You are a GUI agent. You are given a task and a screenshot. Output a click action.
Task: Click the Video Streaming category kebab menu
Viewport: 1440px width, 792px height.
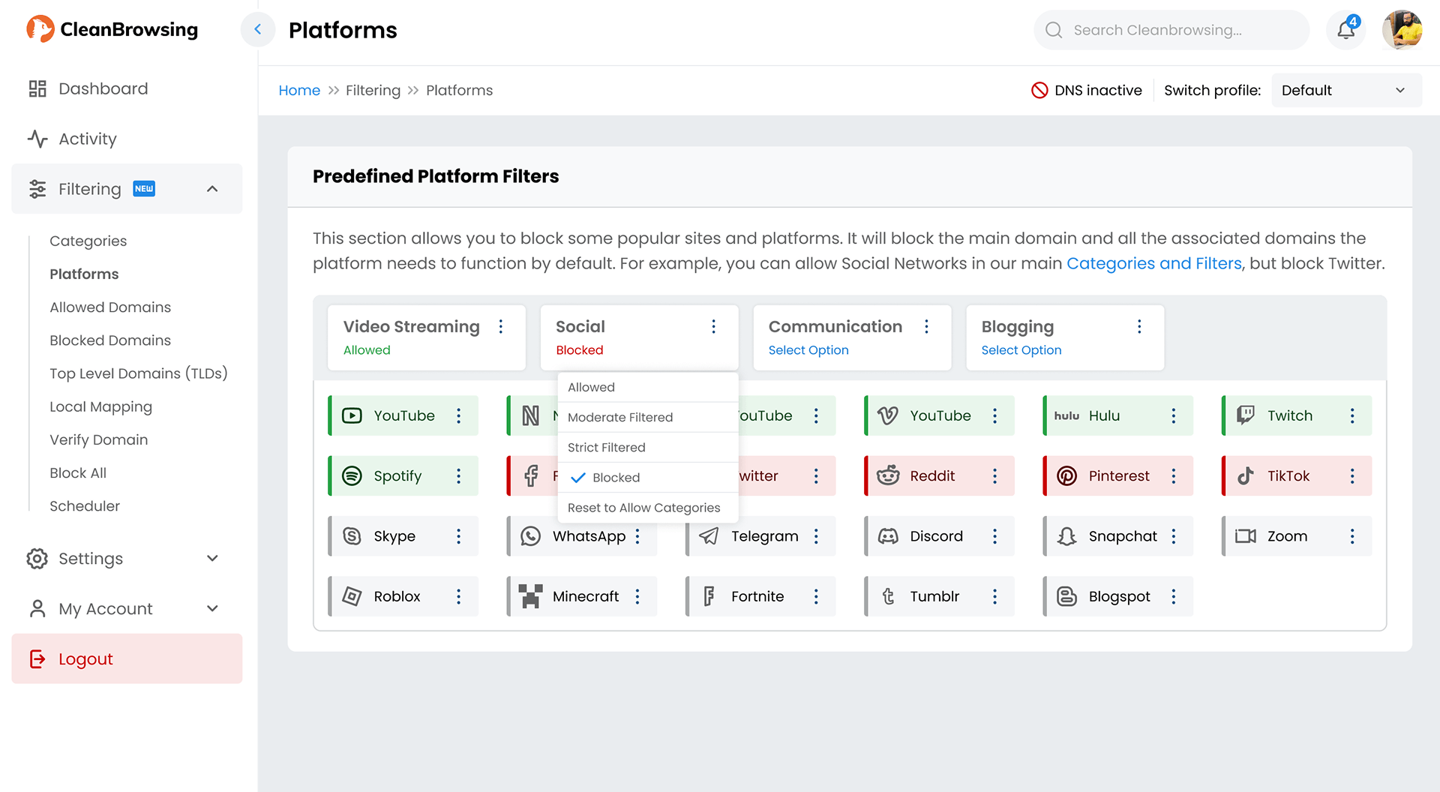click(501, 327)
